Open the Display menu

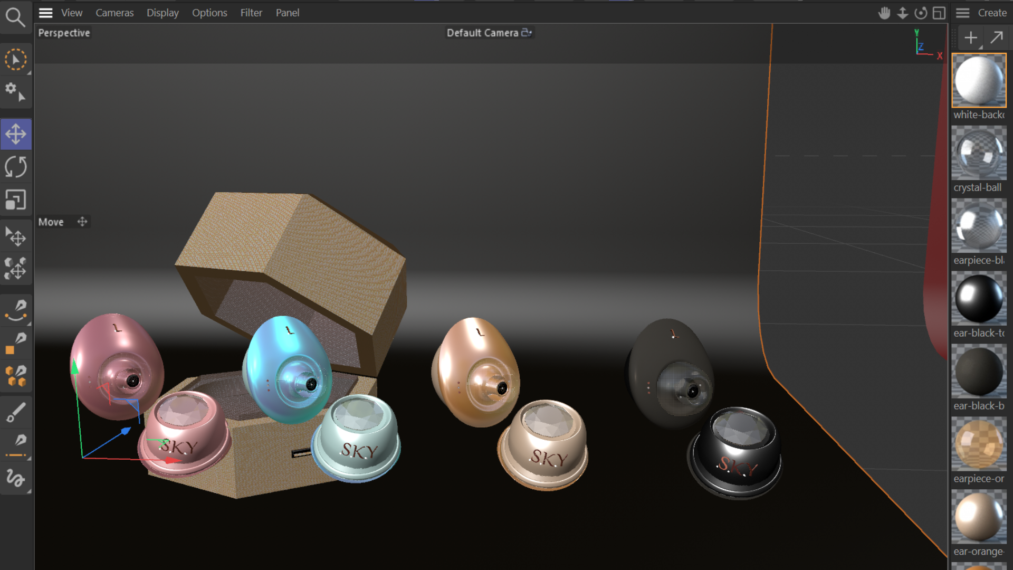click(x=163, y=13)
